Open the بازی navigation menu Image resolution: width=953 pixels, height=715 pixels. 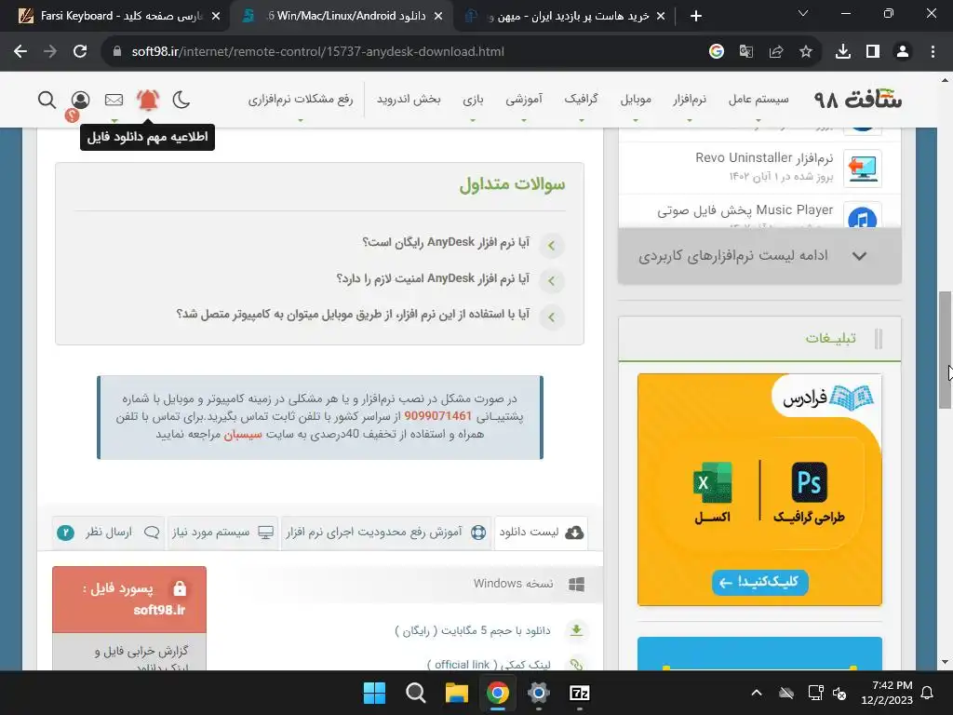coord(473,99)
